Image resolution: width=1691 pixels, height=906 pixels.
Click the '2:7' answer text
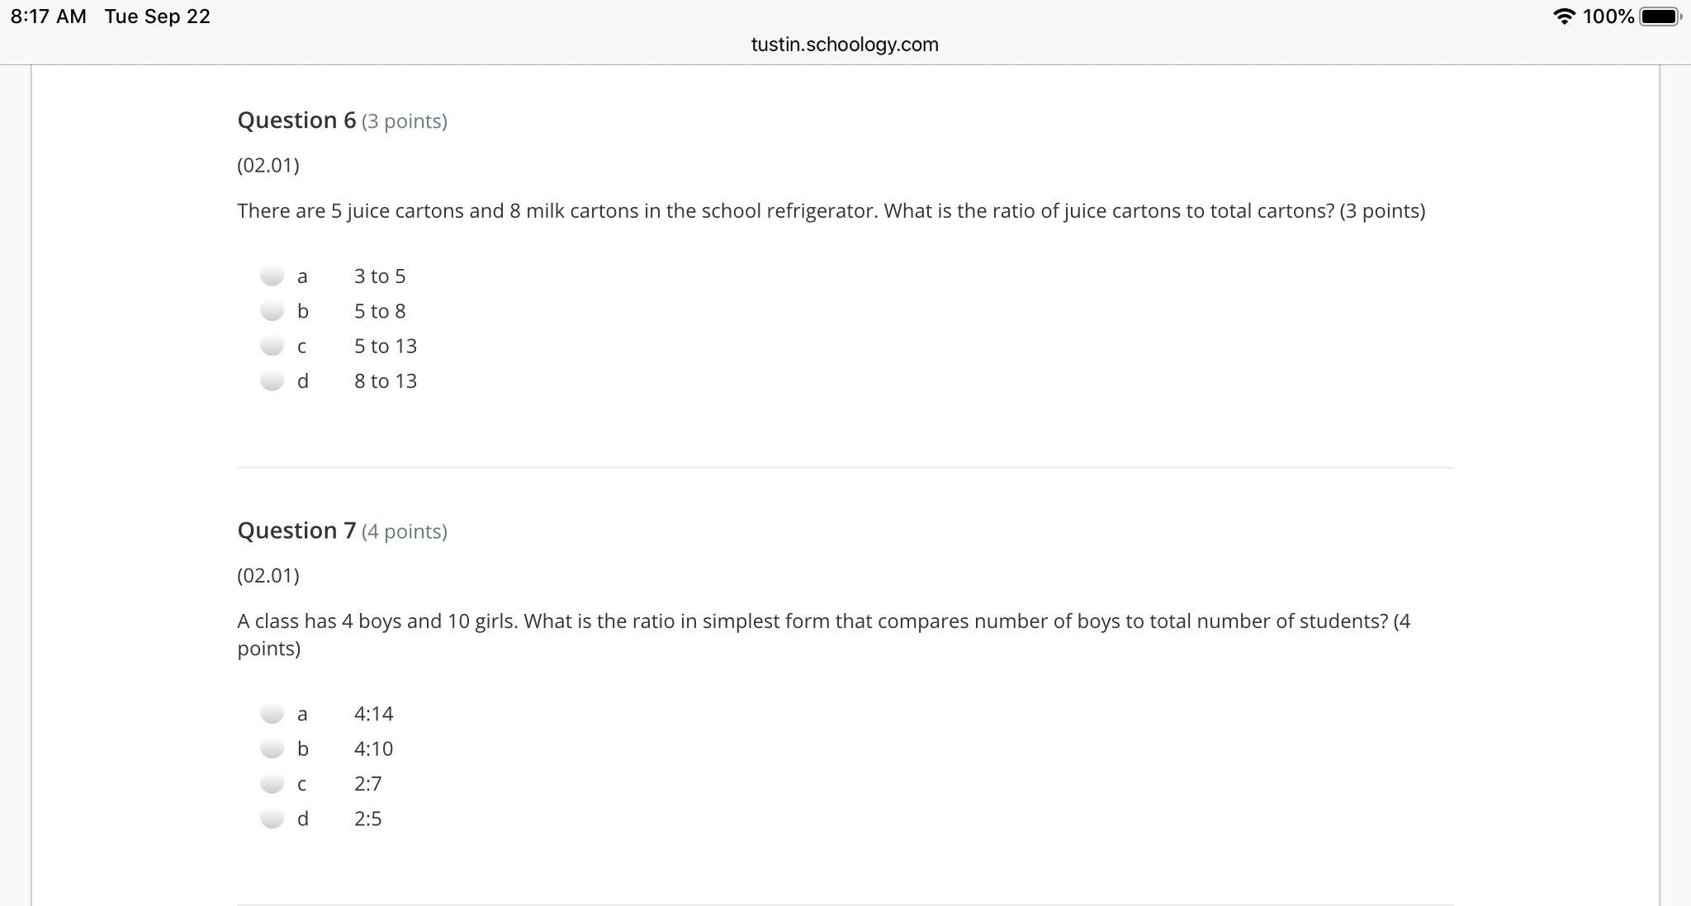tap(368, 783)
